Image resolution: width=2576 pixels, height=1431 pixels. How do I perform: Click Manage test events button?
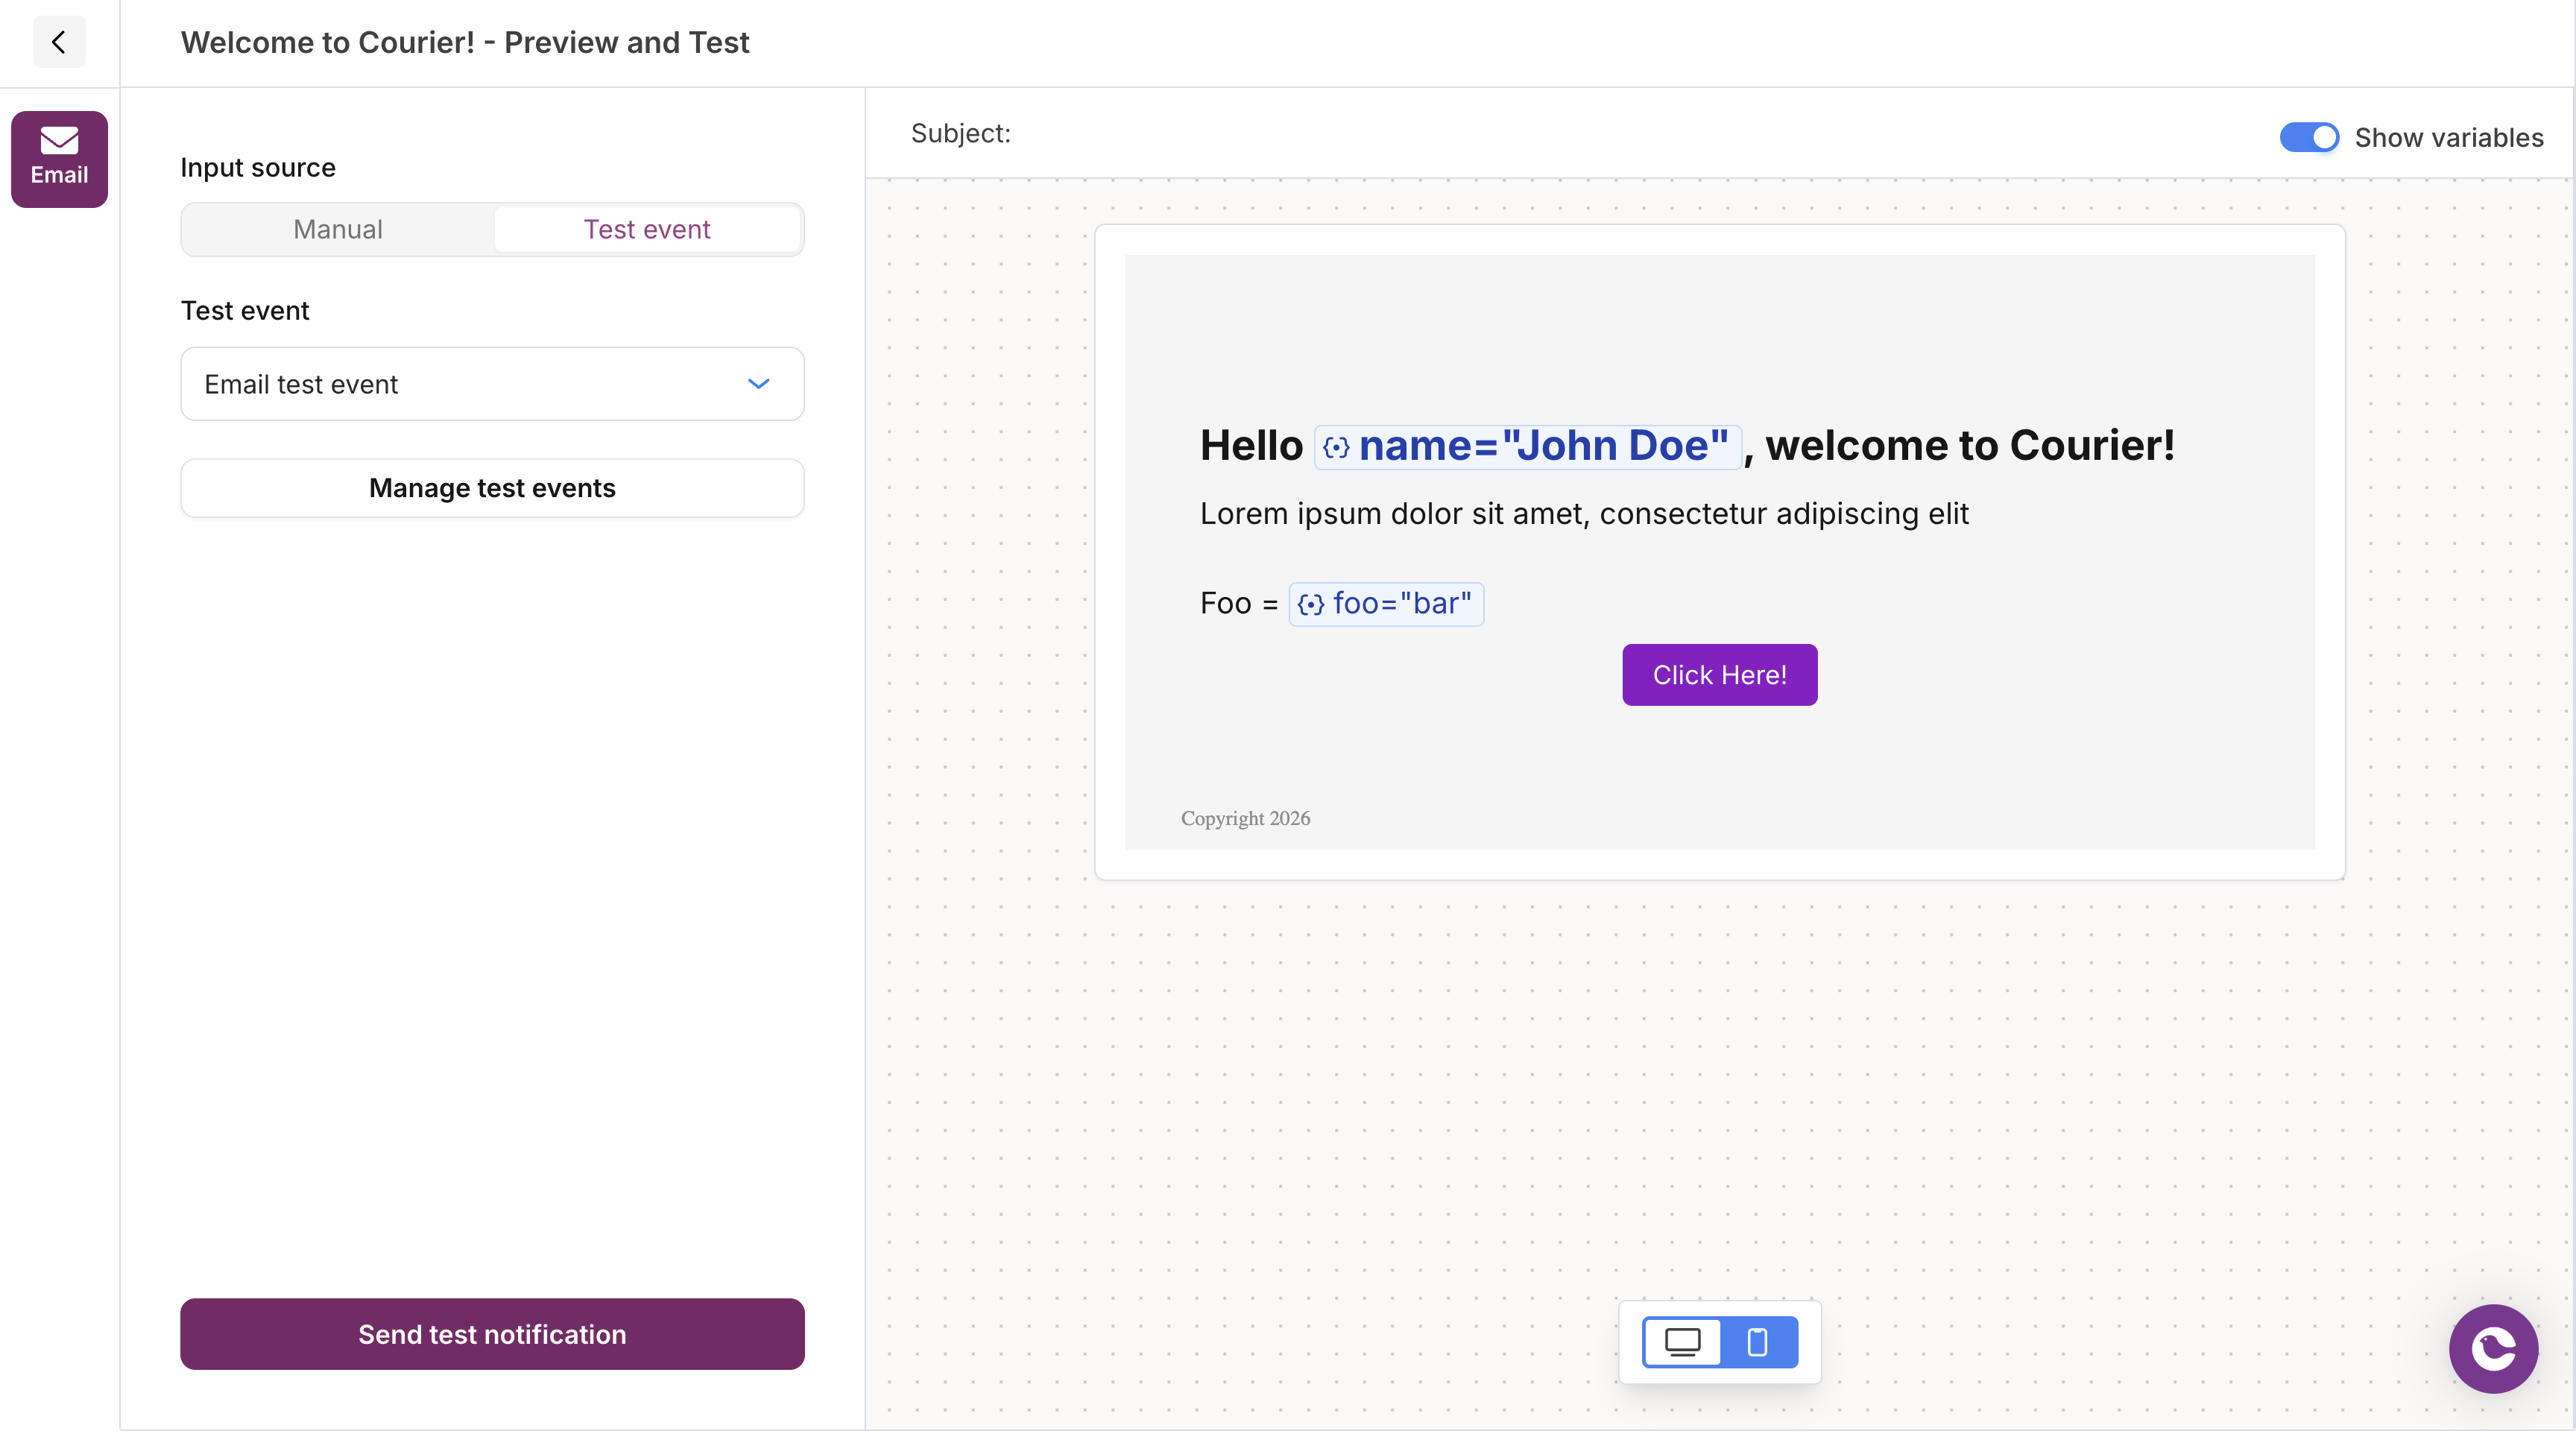tap(492, 488)
